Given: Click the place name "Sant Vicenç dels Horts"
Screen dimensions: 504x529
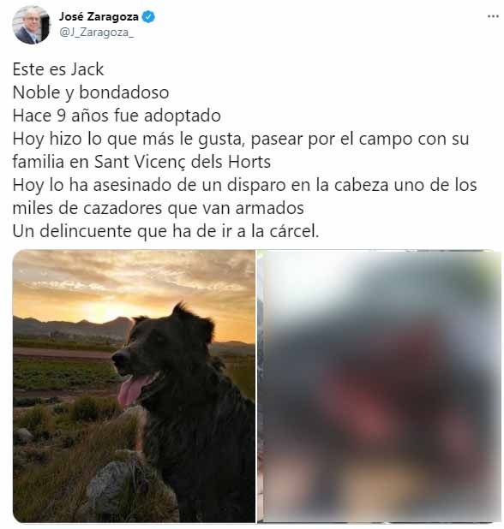Looking at the screenshot, I should point(183,162).
